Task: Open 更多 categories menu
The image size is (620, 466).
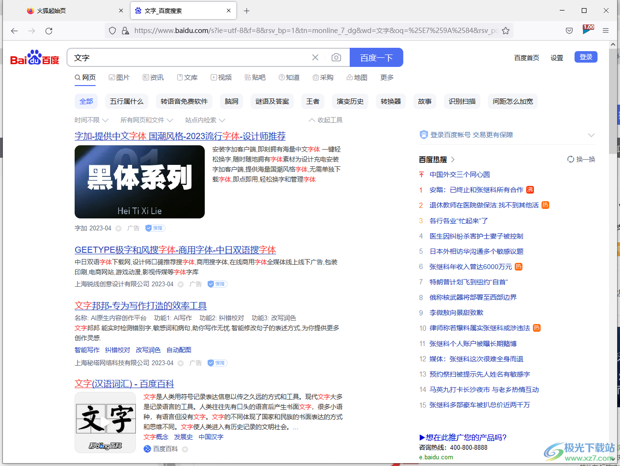Action: 387,77
